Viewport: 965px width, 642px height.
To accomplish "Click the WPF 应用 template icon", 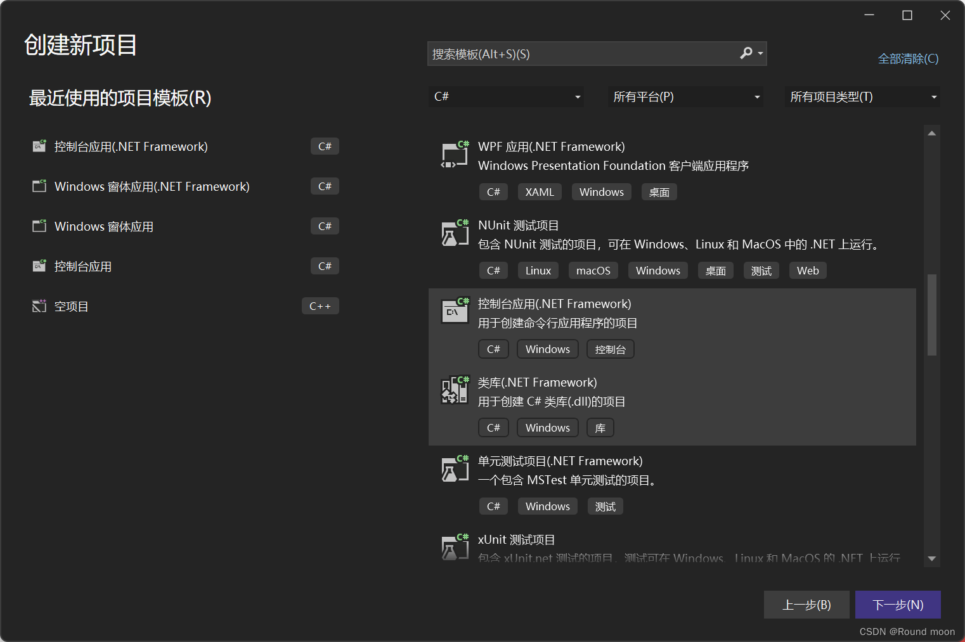I will click(455, 155).
